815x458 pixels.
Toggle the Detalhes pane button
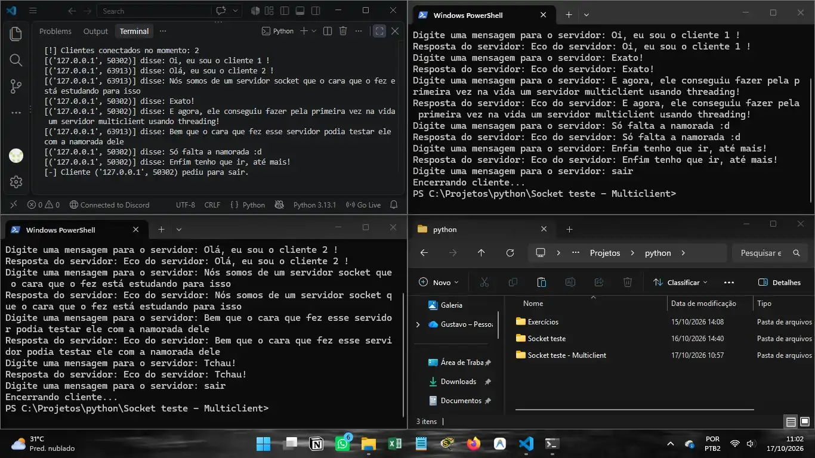click(779, 282)
